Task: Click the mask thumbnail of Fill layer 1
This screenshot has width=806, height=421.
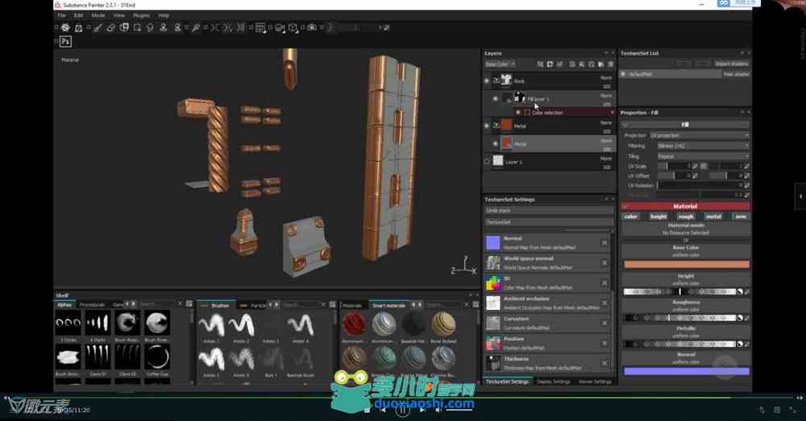Action: pyautogui.click(x=520, y=97)
